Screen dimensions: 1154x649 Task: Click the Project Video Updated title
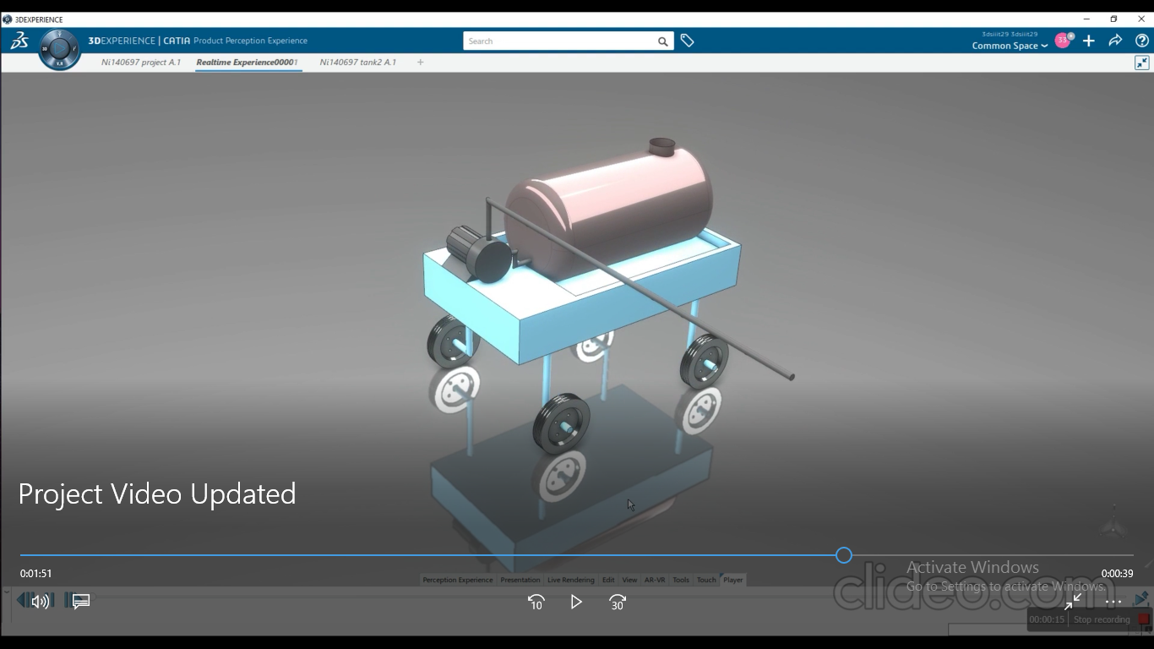[x=157, y=494]
